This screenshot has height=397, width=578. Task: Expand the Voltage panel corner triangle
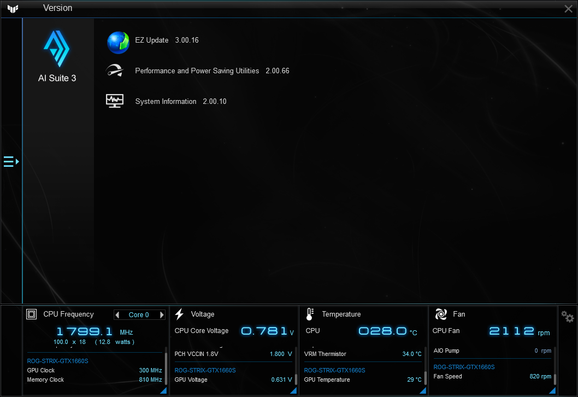293,390
